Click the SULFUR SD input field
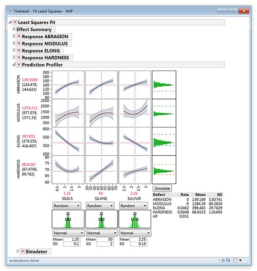The height and width of the screenshot is (271, 257). click(139, 244)
